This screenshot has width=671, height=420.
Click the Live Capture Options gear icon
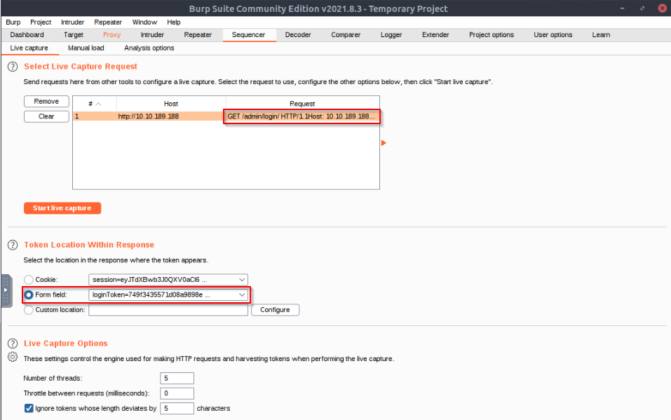click(x=13, y=357)
